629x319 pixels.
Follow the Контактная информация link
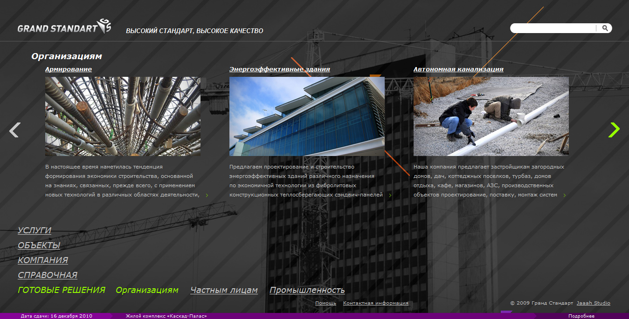[x=375, y=303]
